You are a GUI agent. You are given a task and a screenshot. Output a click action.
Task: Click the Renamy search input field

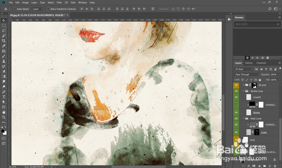pyautogui.click(x=257, y=24)
